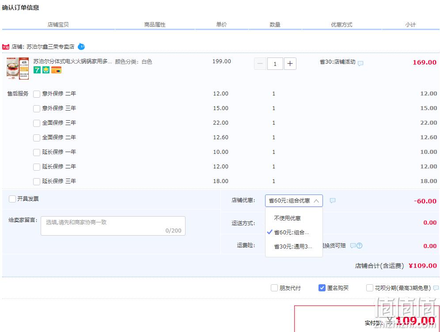Click the 省30:店铺活动 discount text
This screenshot has width=440, height=332.
(x=338, y=62)
